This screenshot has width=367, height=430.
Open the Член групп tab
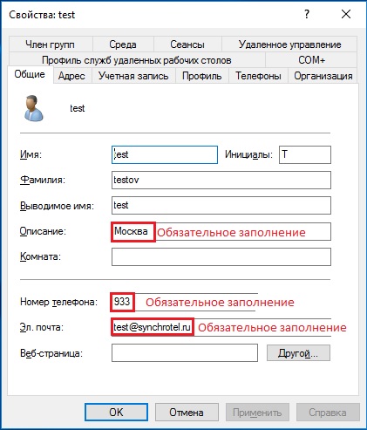51,44
